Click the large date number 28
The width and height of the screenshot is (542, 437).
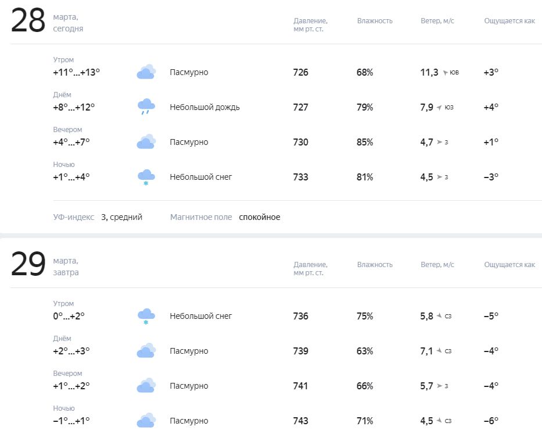click(28, 22)
